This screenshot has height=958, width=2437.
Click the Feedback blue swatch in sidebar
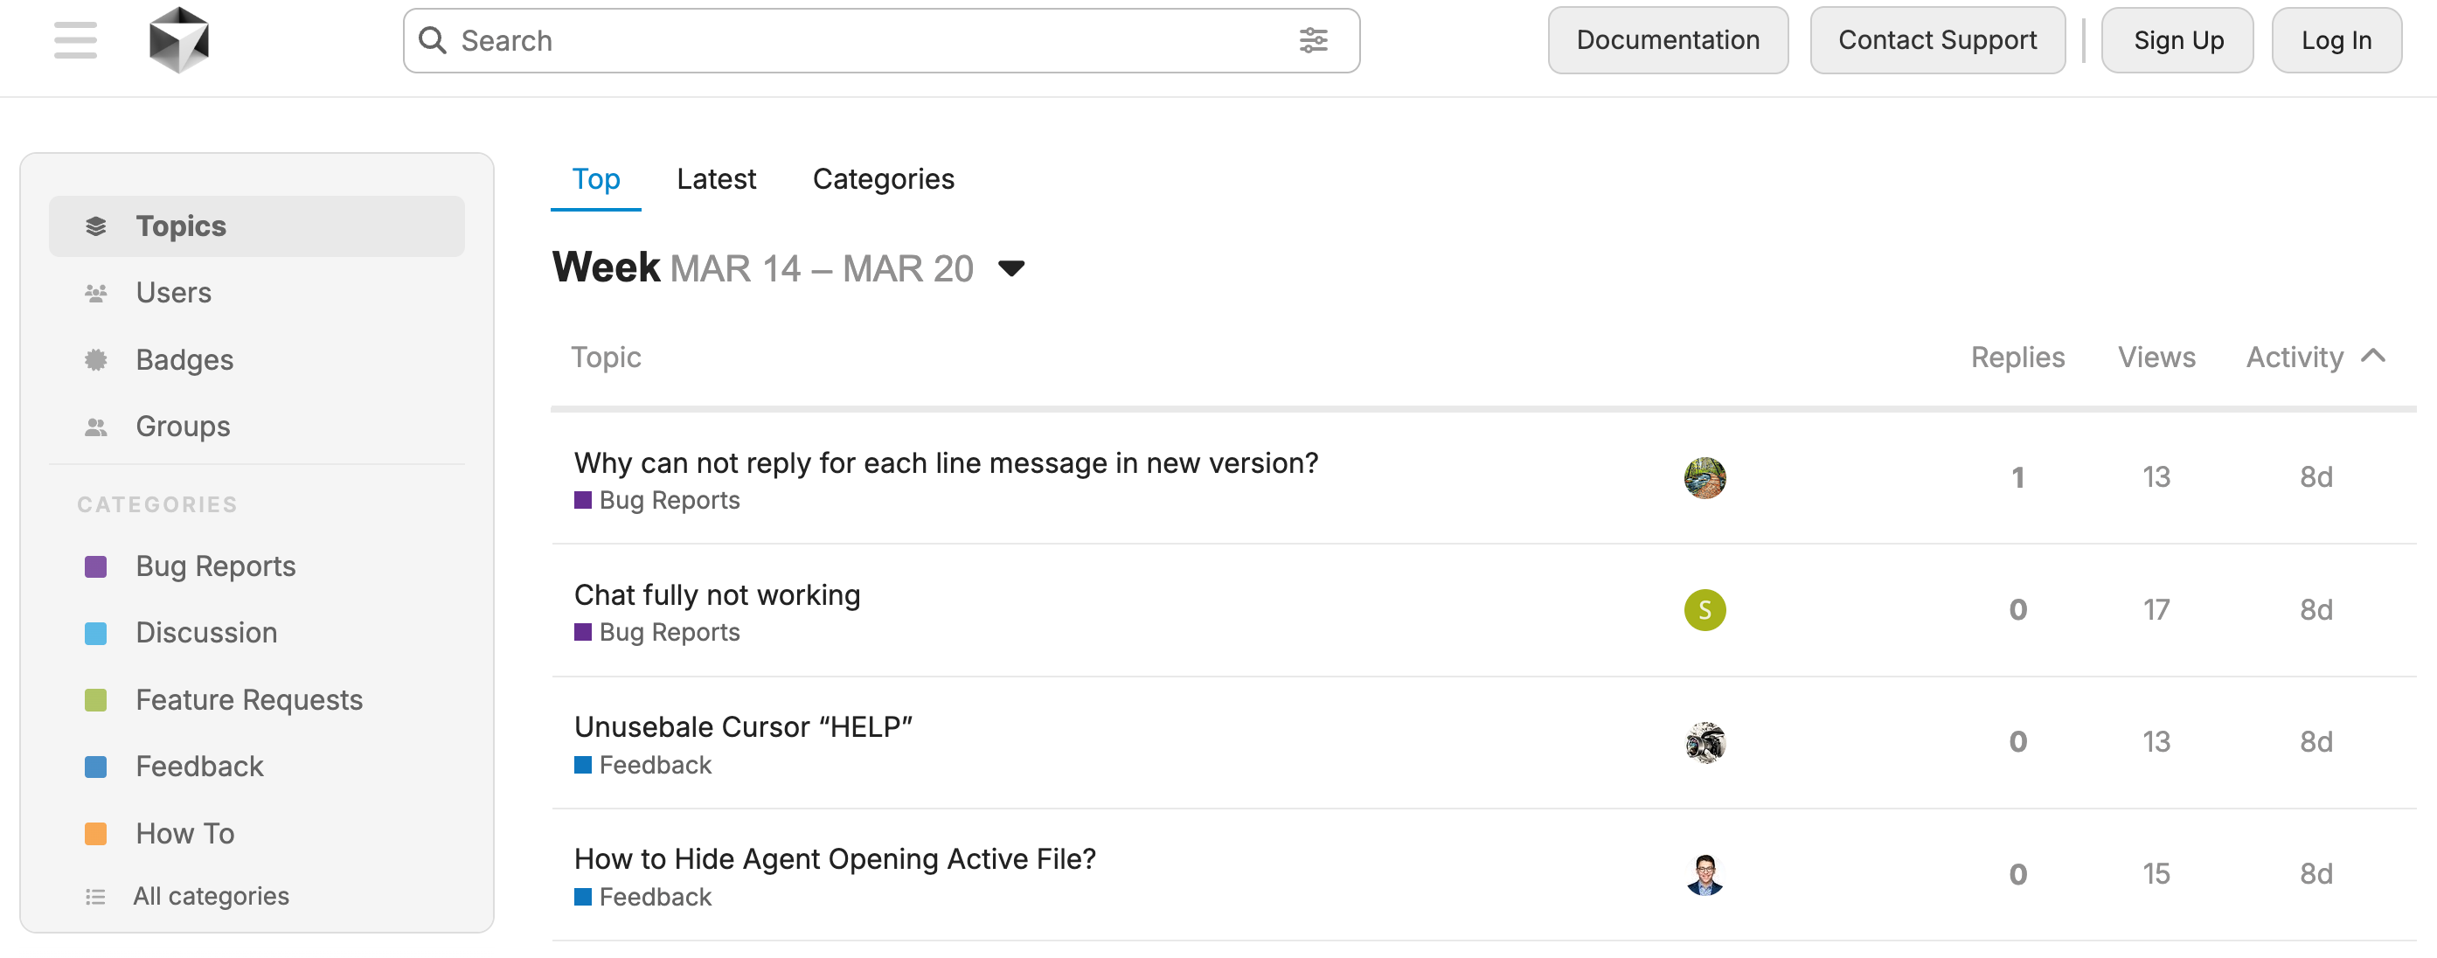click(95, 766)
